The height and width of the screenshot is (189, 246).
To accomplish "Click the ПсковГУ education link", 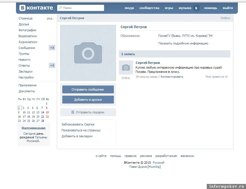I will (x=185, y=36).
